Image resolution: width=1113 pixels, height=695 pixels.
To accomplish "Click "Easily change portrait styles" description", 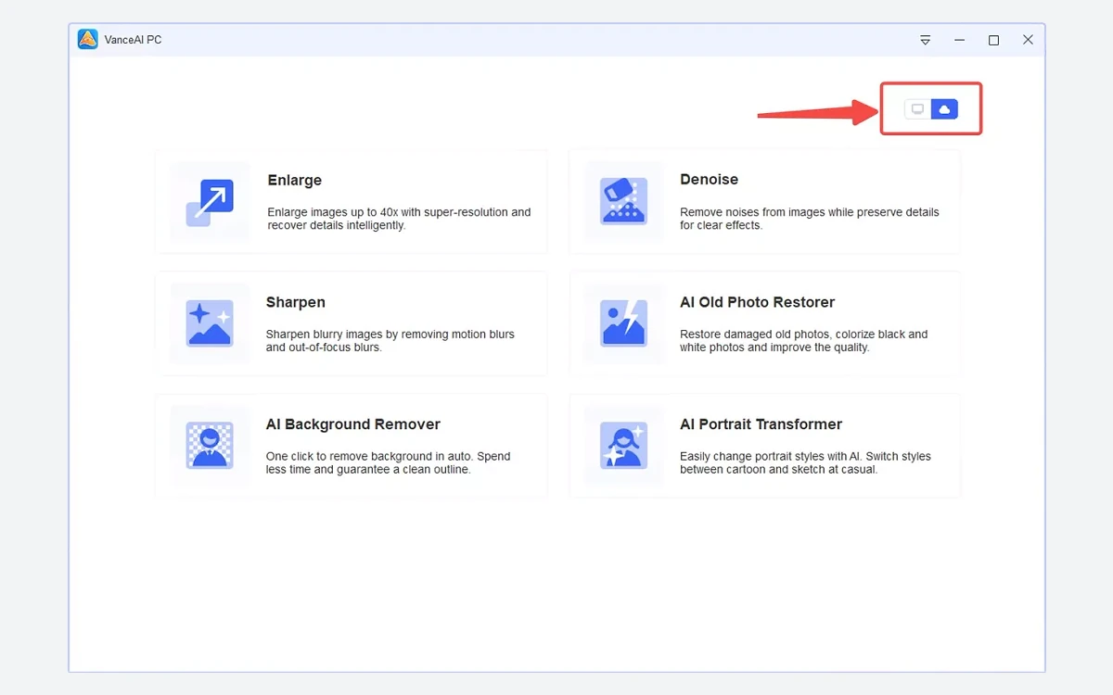I will coord(806,463).
